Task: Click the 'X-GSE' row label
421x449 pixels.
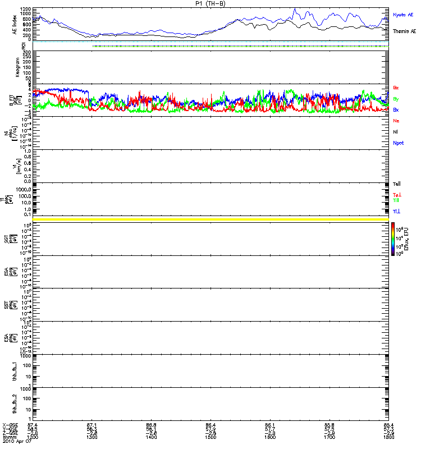Action: pos(10,425)
